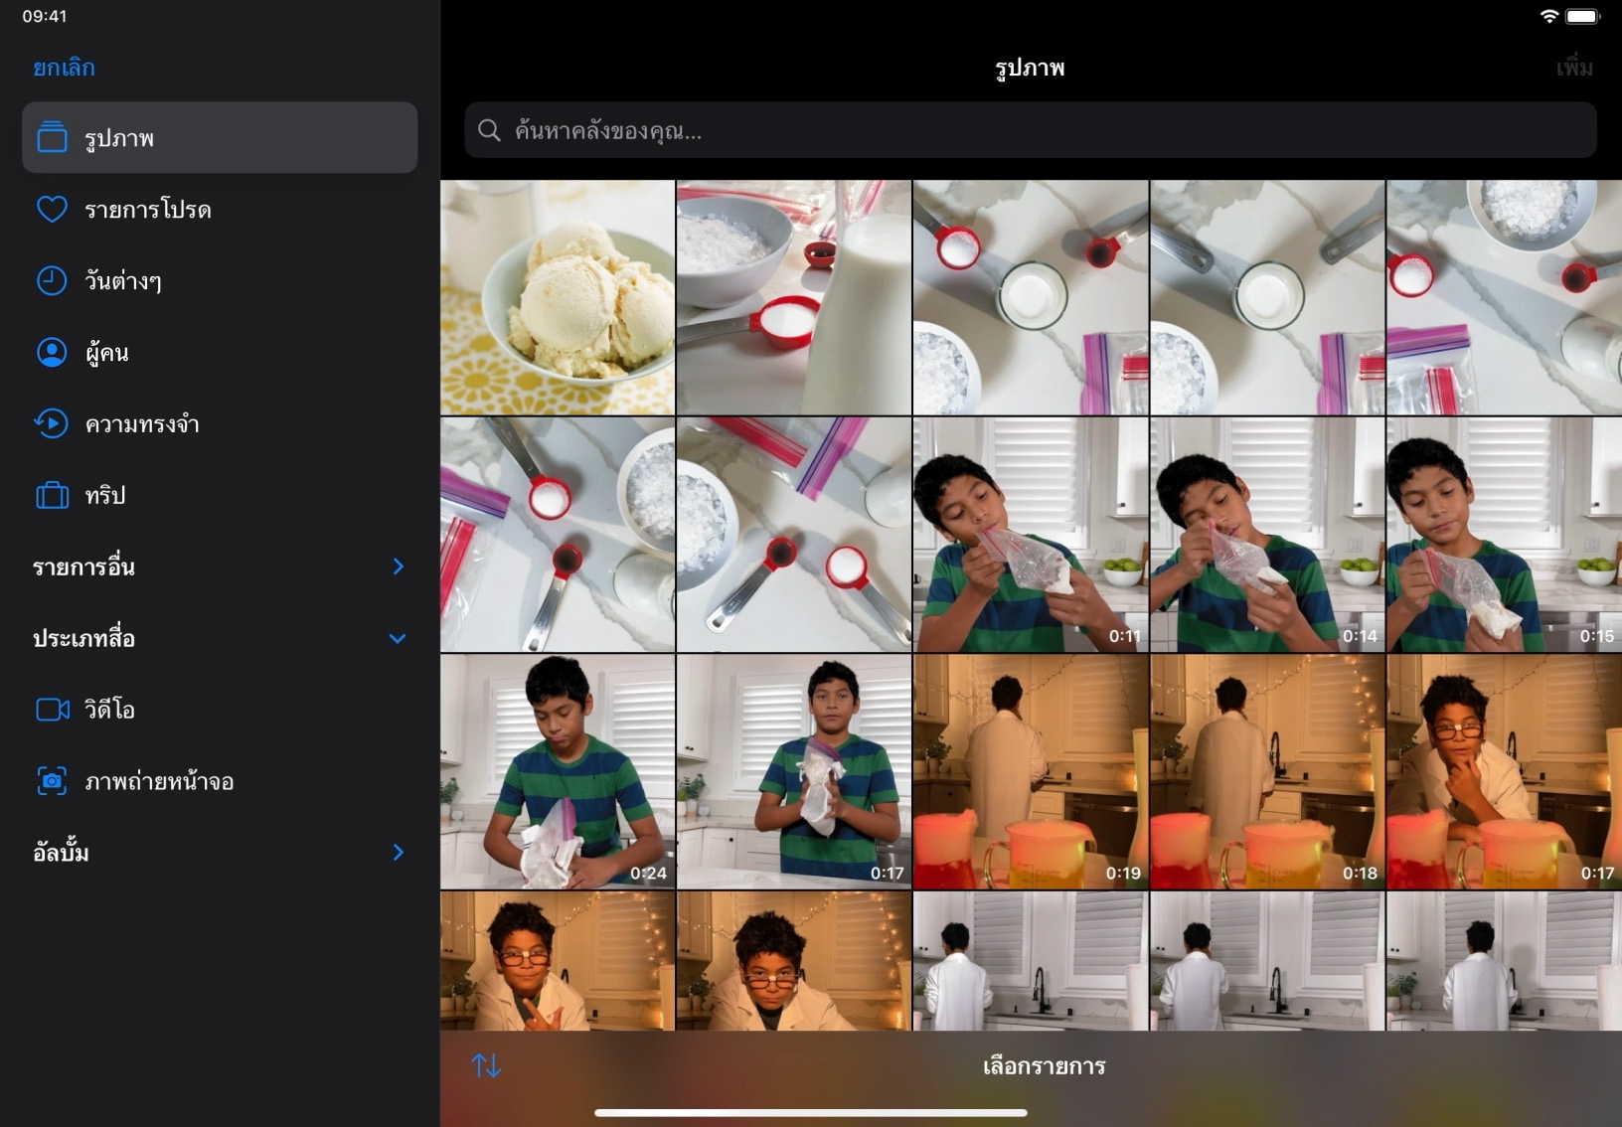Screen dimensions: 1622x1127
Task: Open People using the person icon
Action: 52,353
